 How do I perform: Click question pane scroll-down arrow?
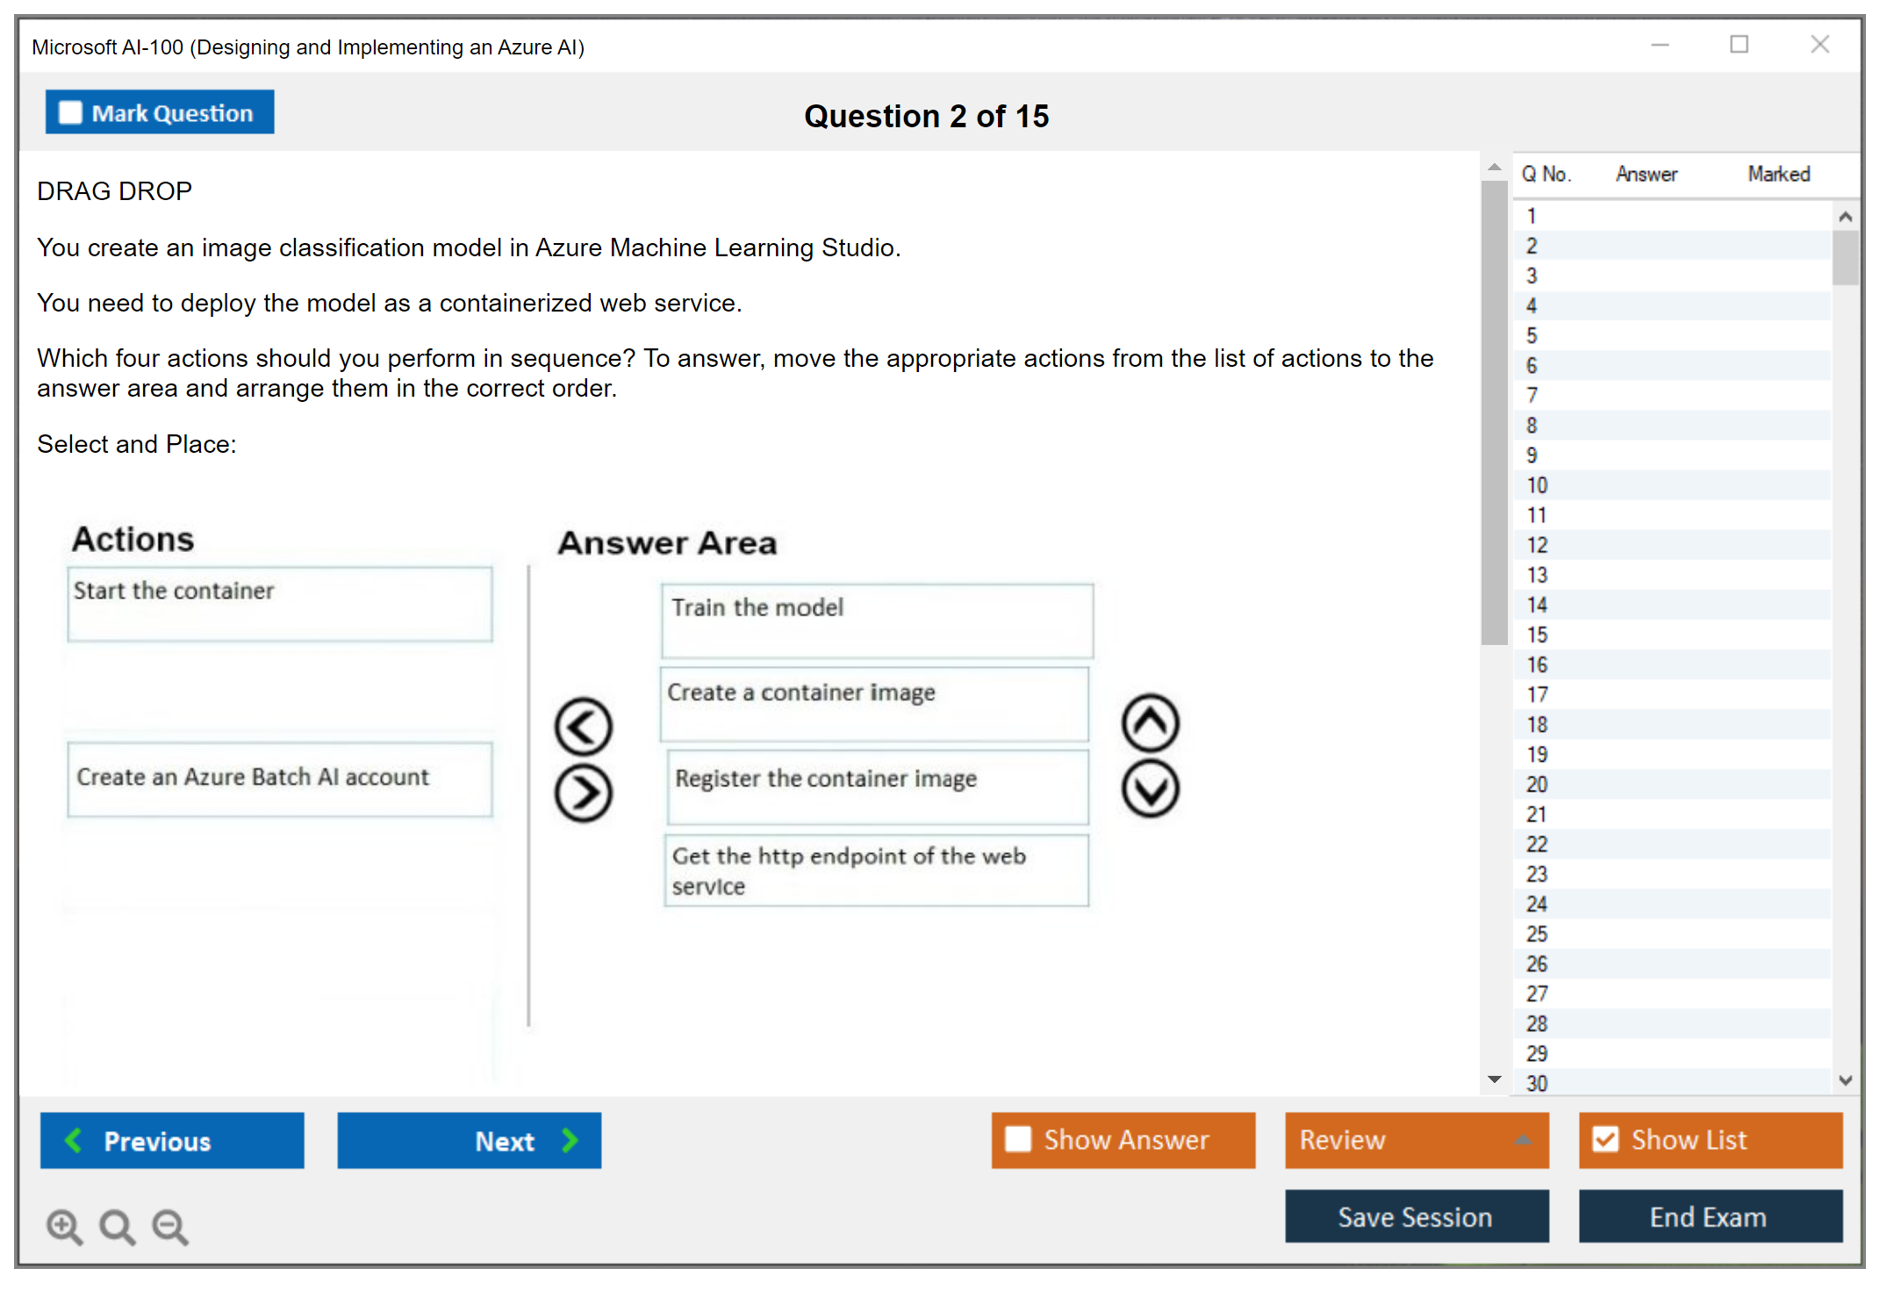(1494, 1079)
